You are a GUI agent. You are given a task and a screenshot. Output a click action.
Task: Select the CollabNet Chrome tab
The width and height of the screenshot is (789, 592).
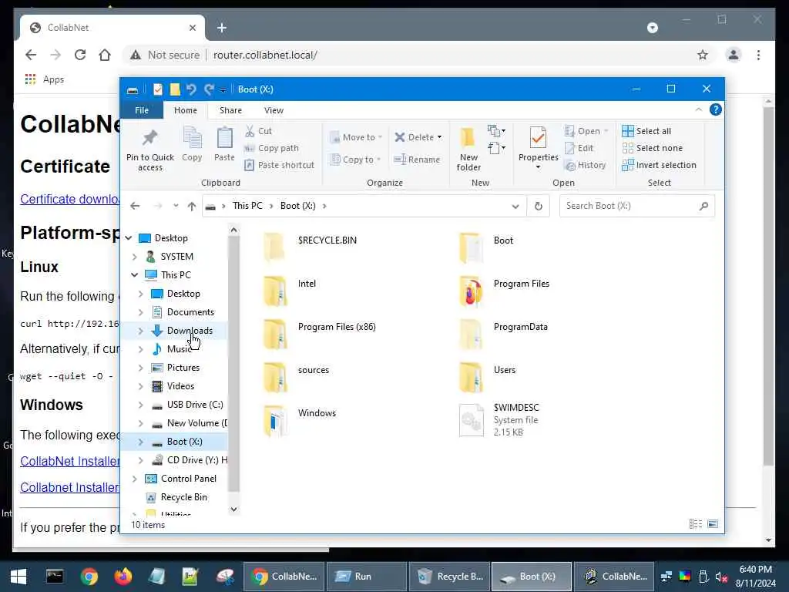[x=112, y=28]
